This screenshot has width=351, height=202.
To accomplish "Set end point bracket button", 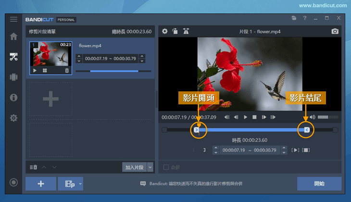I will coord(204,150).
